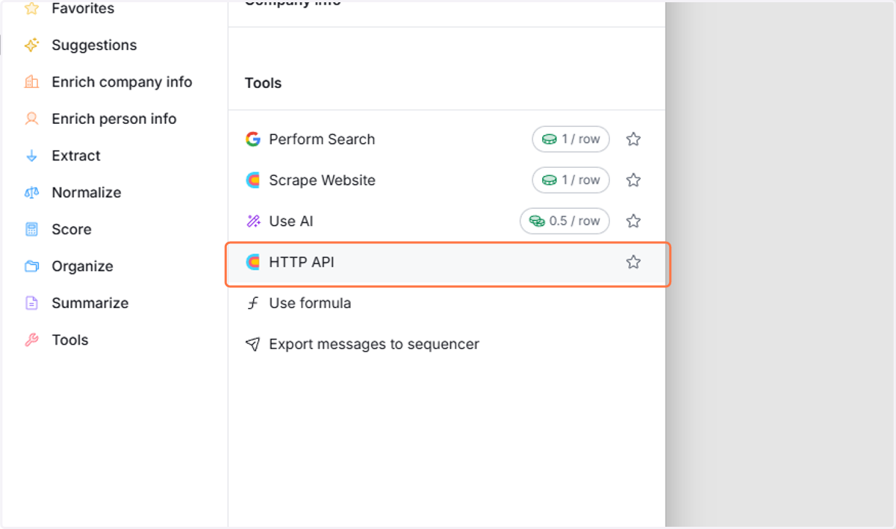Click the Scrape Website logo icon
896x529 pixels.
253,181
